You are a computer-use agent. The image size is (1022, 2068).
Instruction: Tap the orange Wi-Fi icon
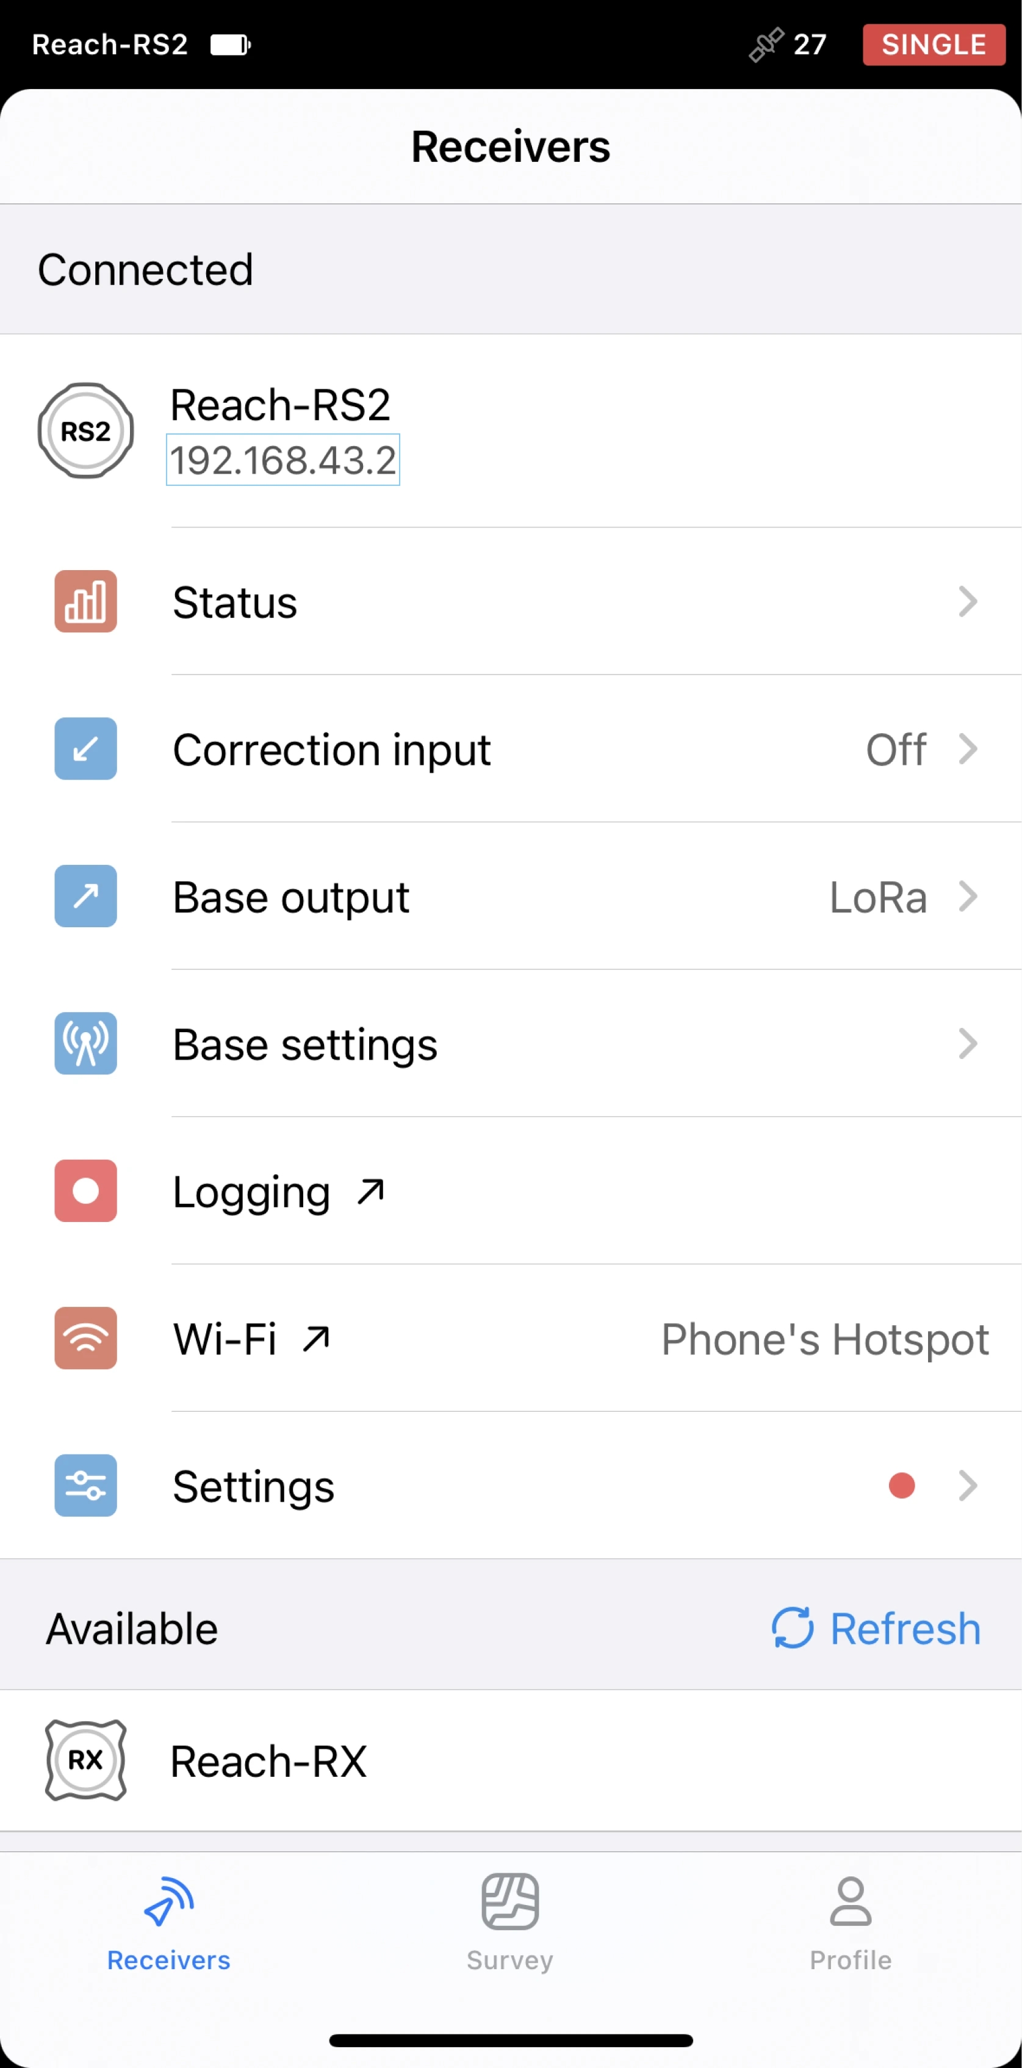tap(86, 1338)
